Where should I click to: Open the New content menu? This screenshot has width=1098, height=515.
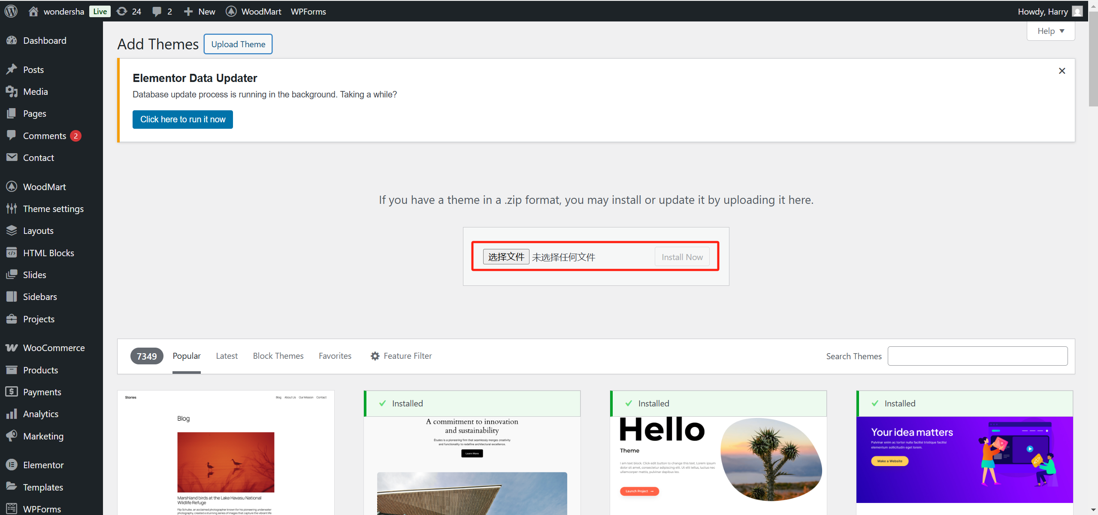[x=200, y=11]
